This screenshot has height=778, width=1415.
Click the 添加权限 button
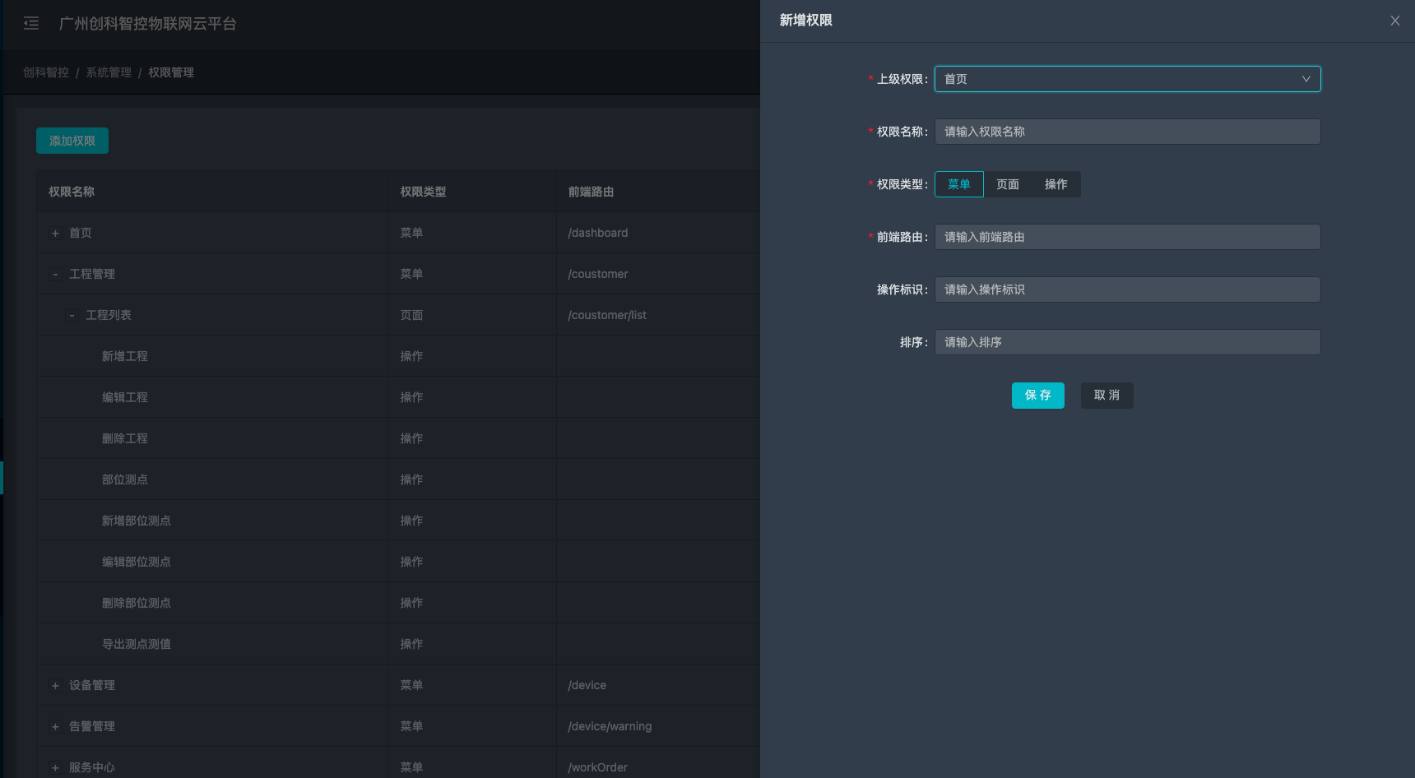point(72,141)
